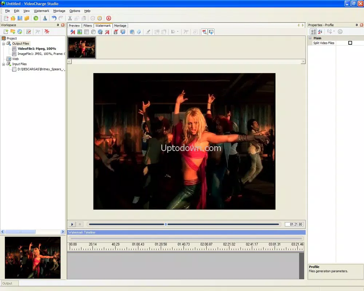
Task: Select the Web node in project tree
Action: coord(15,59)
